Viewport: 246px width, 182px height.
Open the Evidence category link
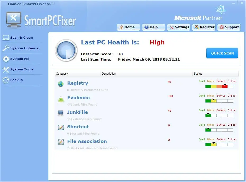pos(79,98)
